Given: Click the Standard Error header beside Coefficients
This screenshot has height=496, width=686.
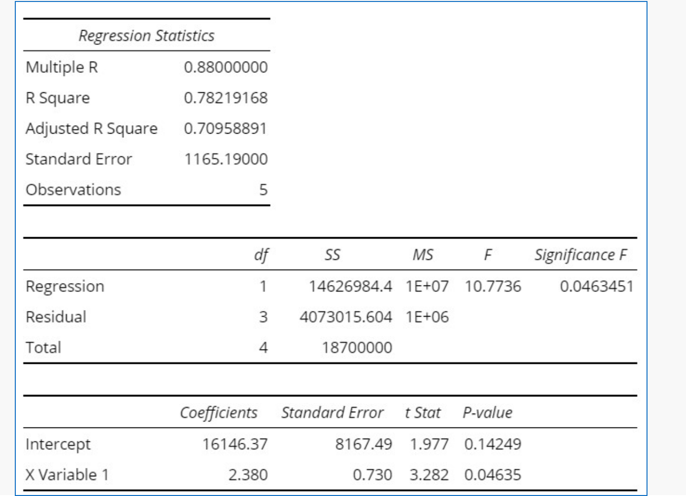Looking at the screenshot, I should [332, 412].
